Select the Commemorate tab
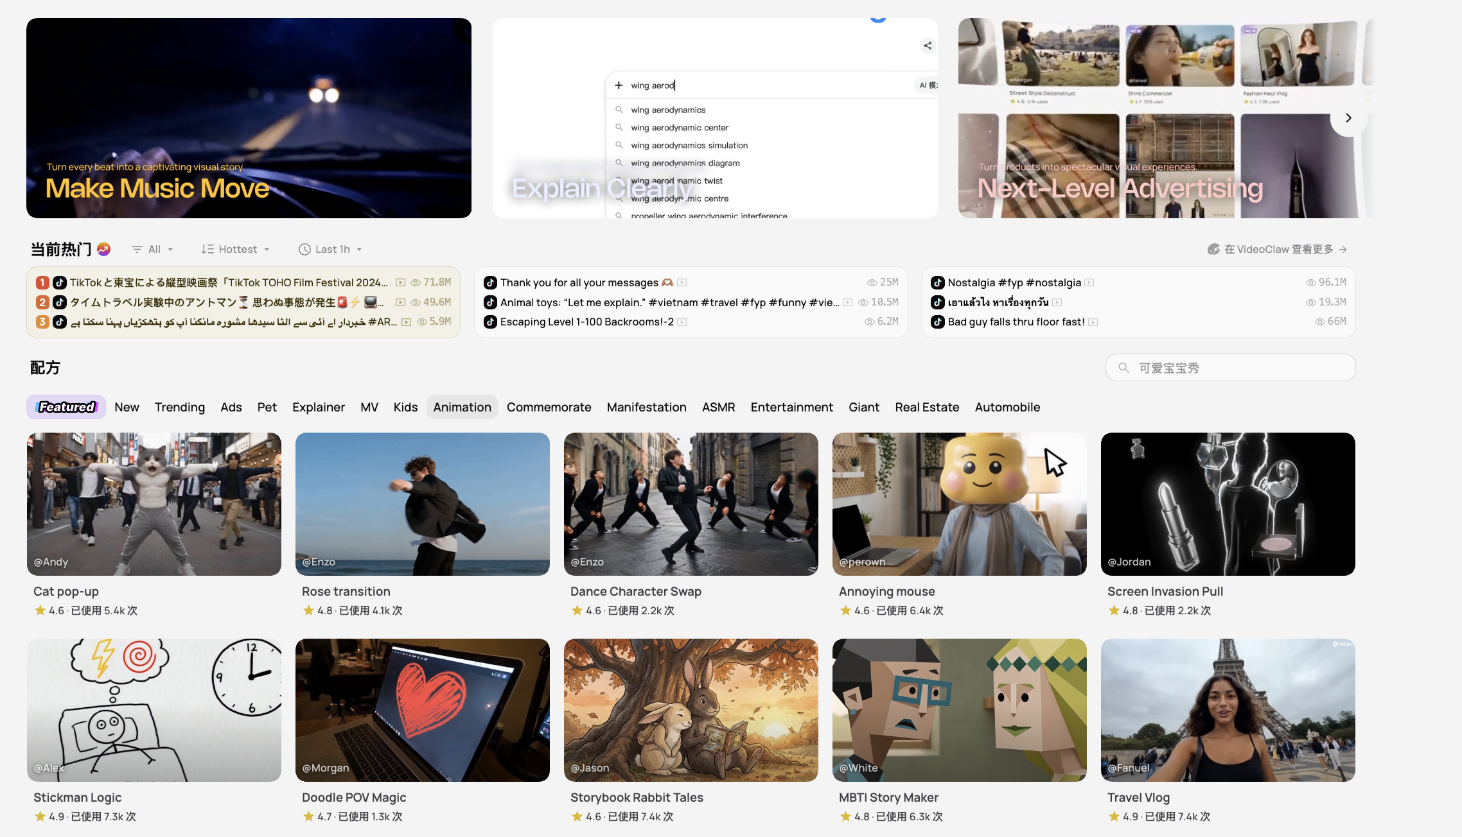The image size is (1462, 837). 549,407
